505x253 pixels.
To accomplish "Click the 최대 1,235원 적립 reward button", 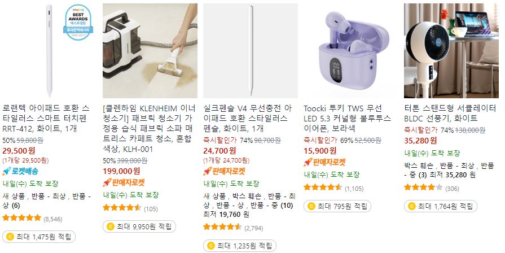I will (x=240, y=246).
